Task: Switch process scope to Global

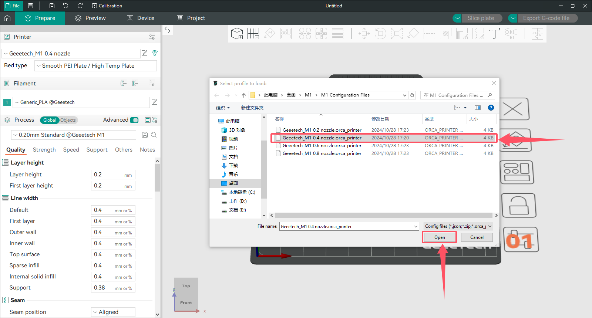Action: click(x=50, y=120)
